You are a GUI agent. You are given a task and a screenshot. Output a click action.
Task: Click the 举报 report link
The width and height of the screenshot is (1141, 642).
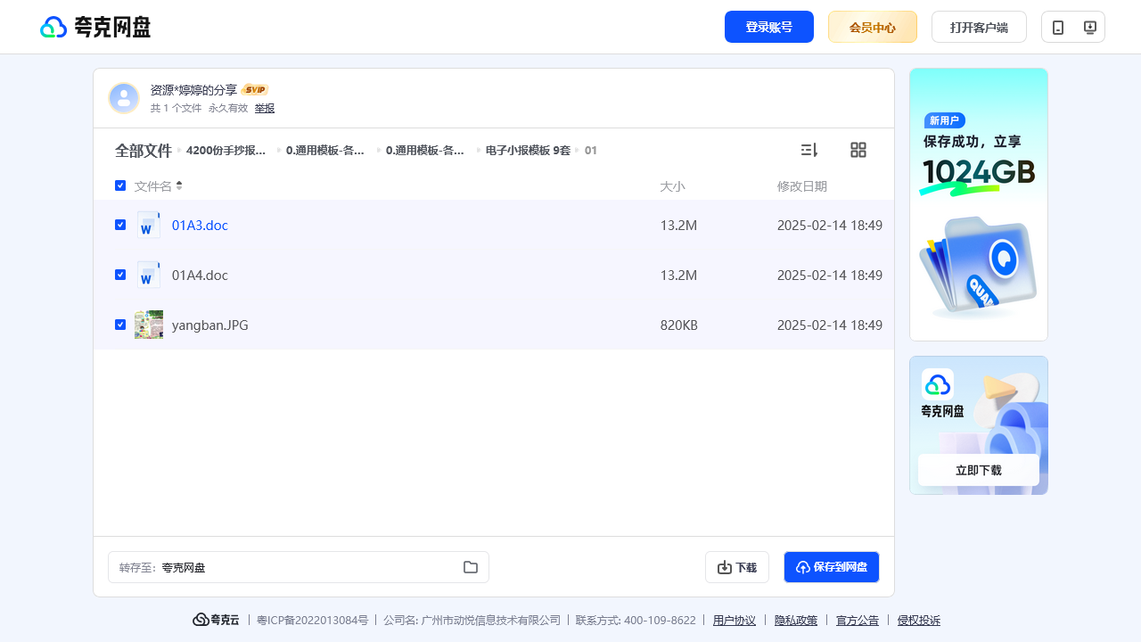(265, 108)
